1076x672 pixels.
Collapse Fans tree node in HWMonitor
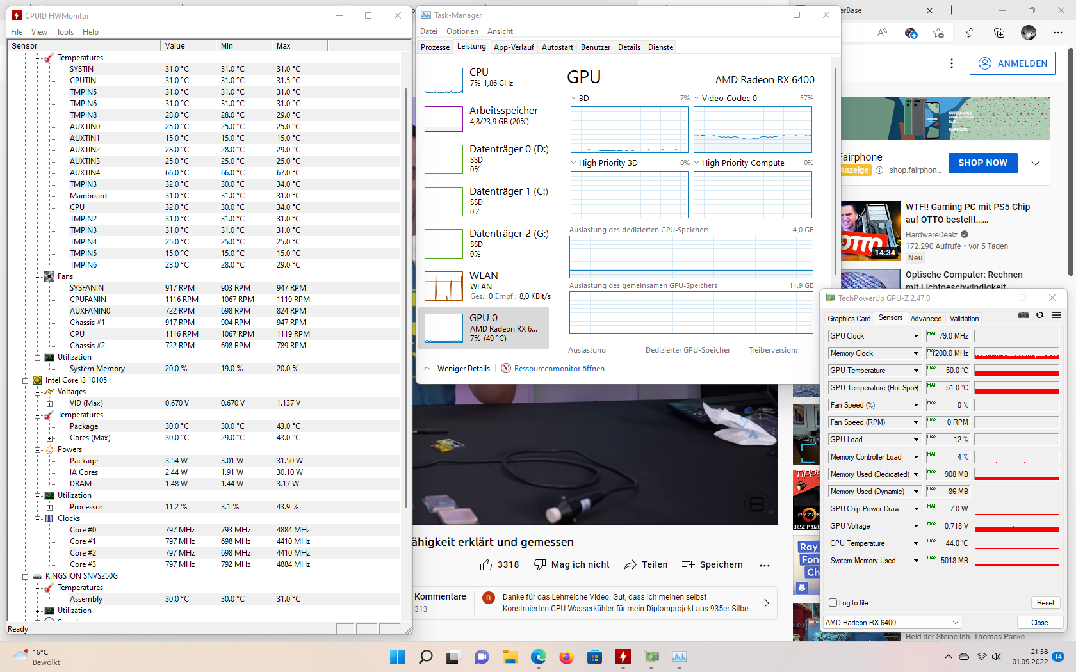point(37,277)
